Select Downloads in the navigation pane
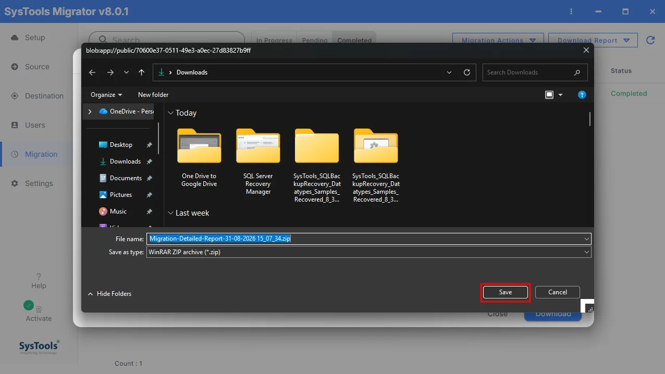The image size is (665, 374). click(125, 161)
